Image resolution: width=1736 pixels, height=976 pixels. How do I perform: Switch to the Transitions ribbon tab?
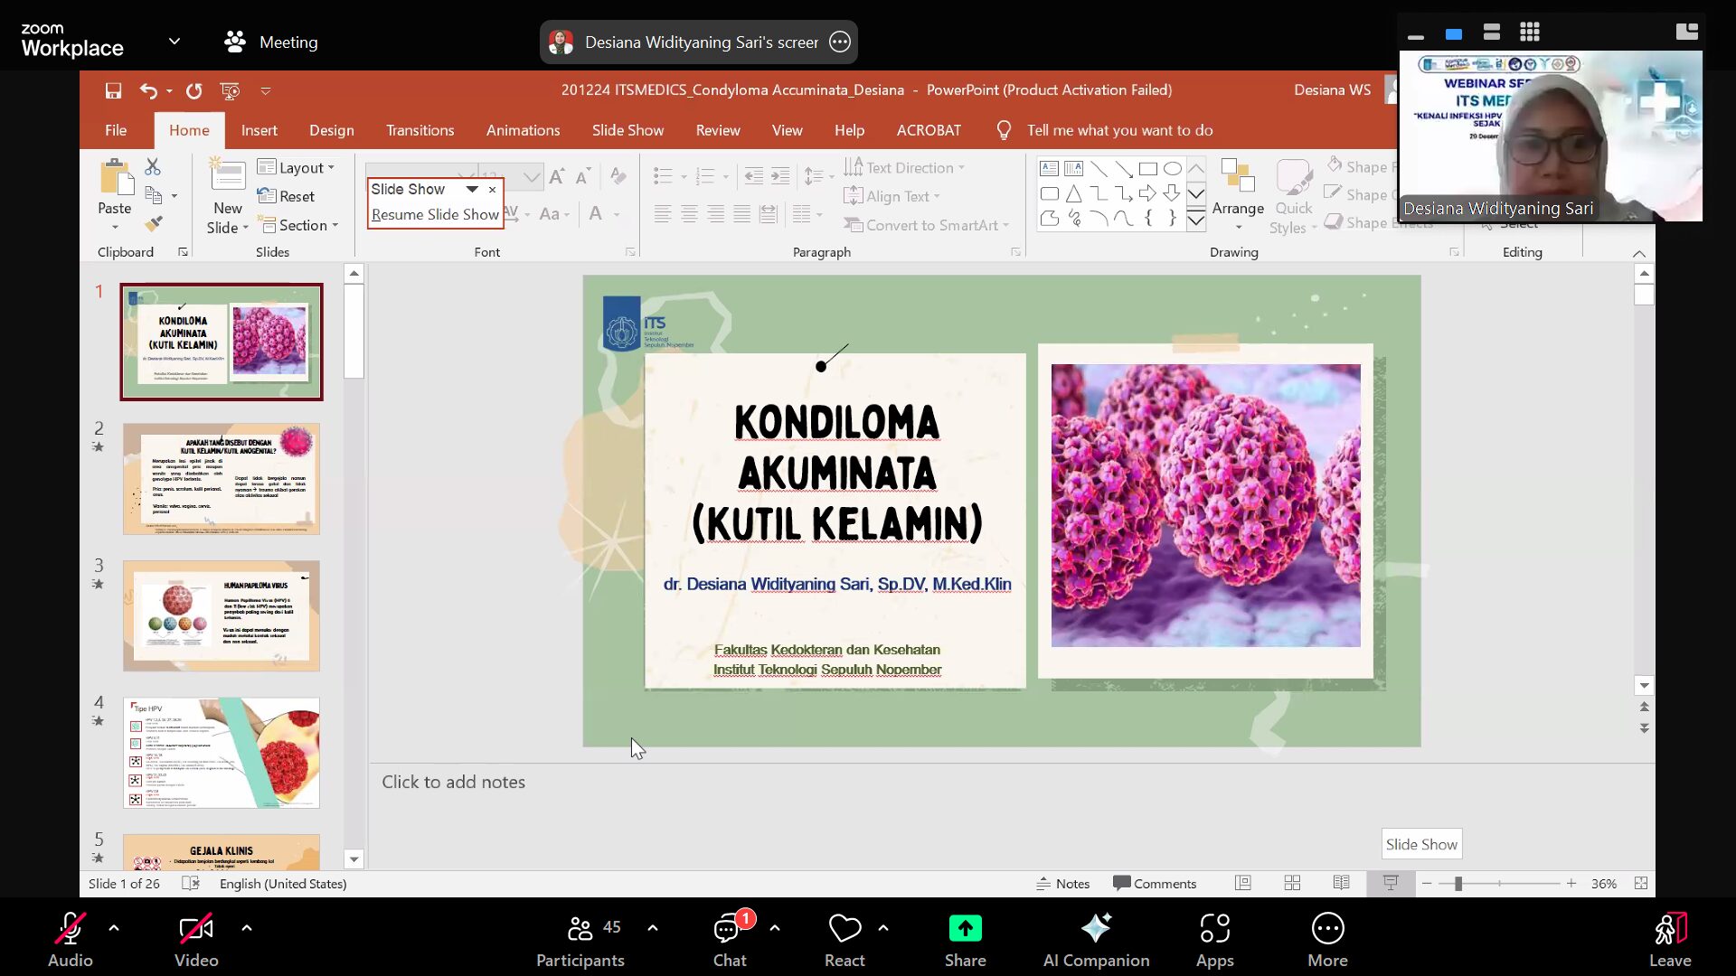coord(420,130)
